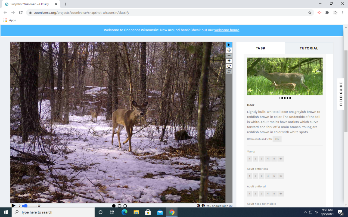Image resolution: width=348 pixels, height=217 pixels.
Task: Choose 2 for Adult antlerless count
Action: pos(256,176)
